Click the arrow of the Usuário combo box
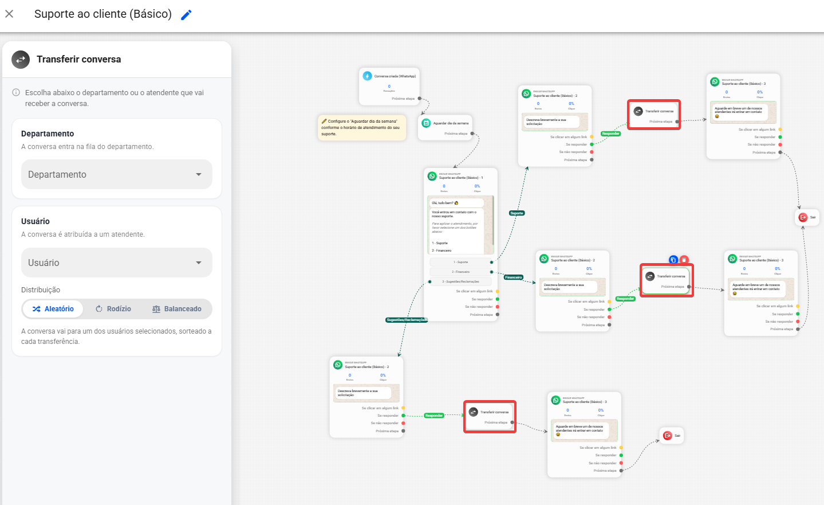The image size is (824, 505). click(x=199, y=263)
